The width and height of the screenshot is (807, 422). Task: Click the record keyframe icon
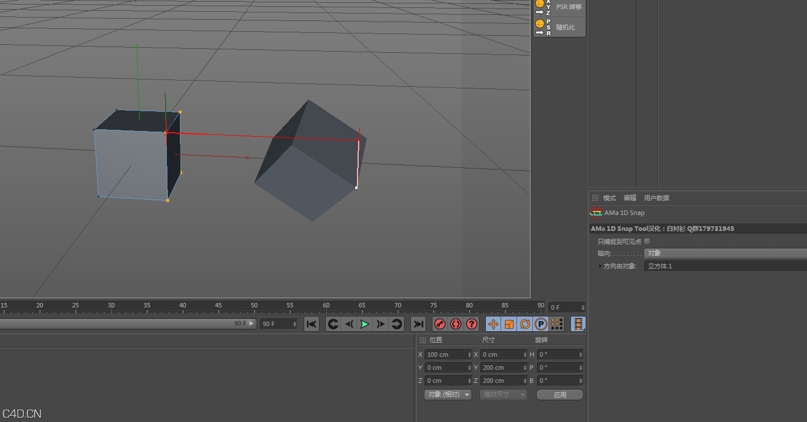coord(440,324)
